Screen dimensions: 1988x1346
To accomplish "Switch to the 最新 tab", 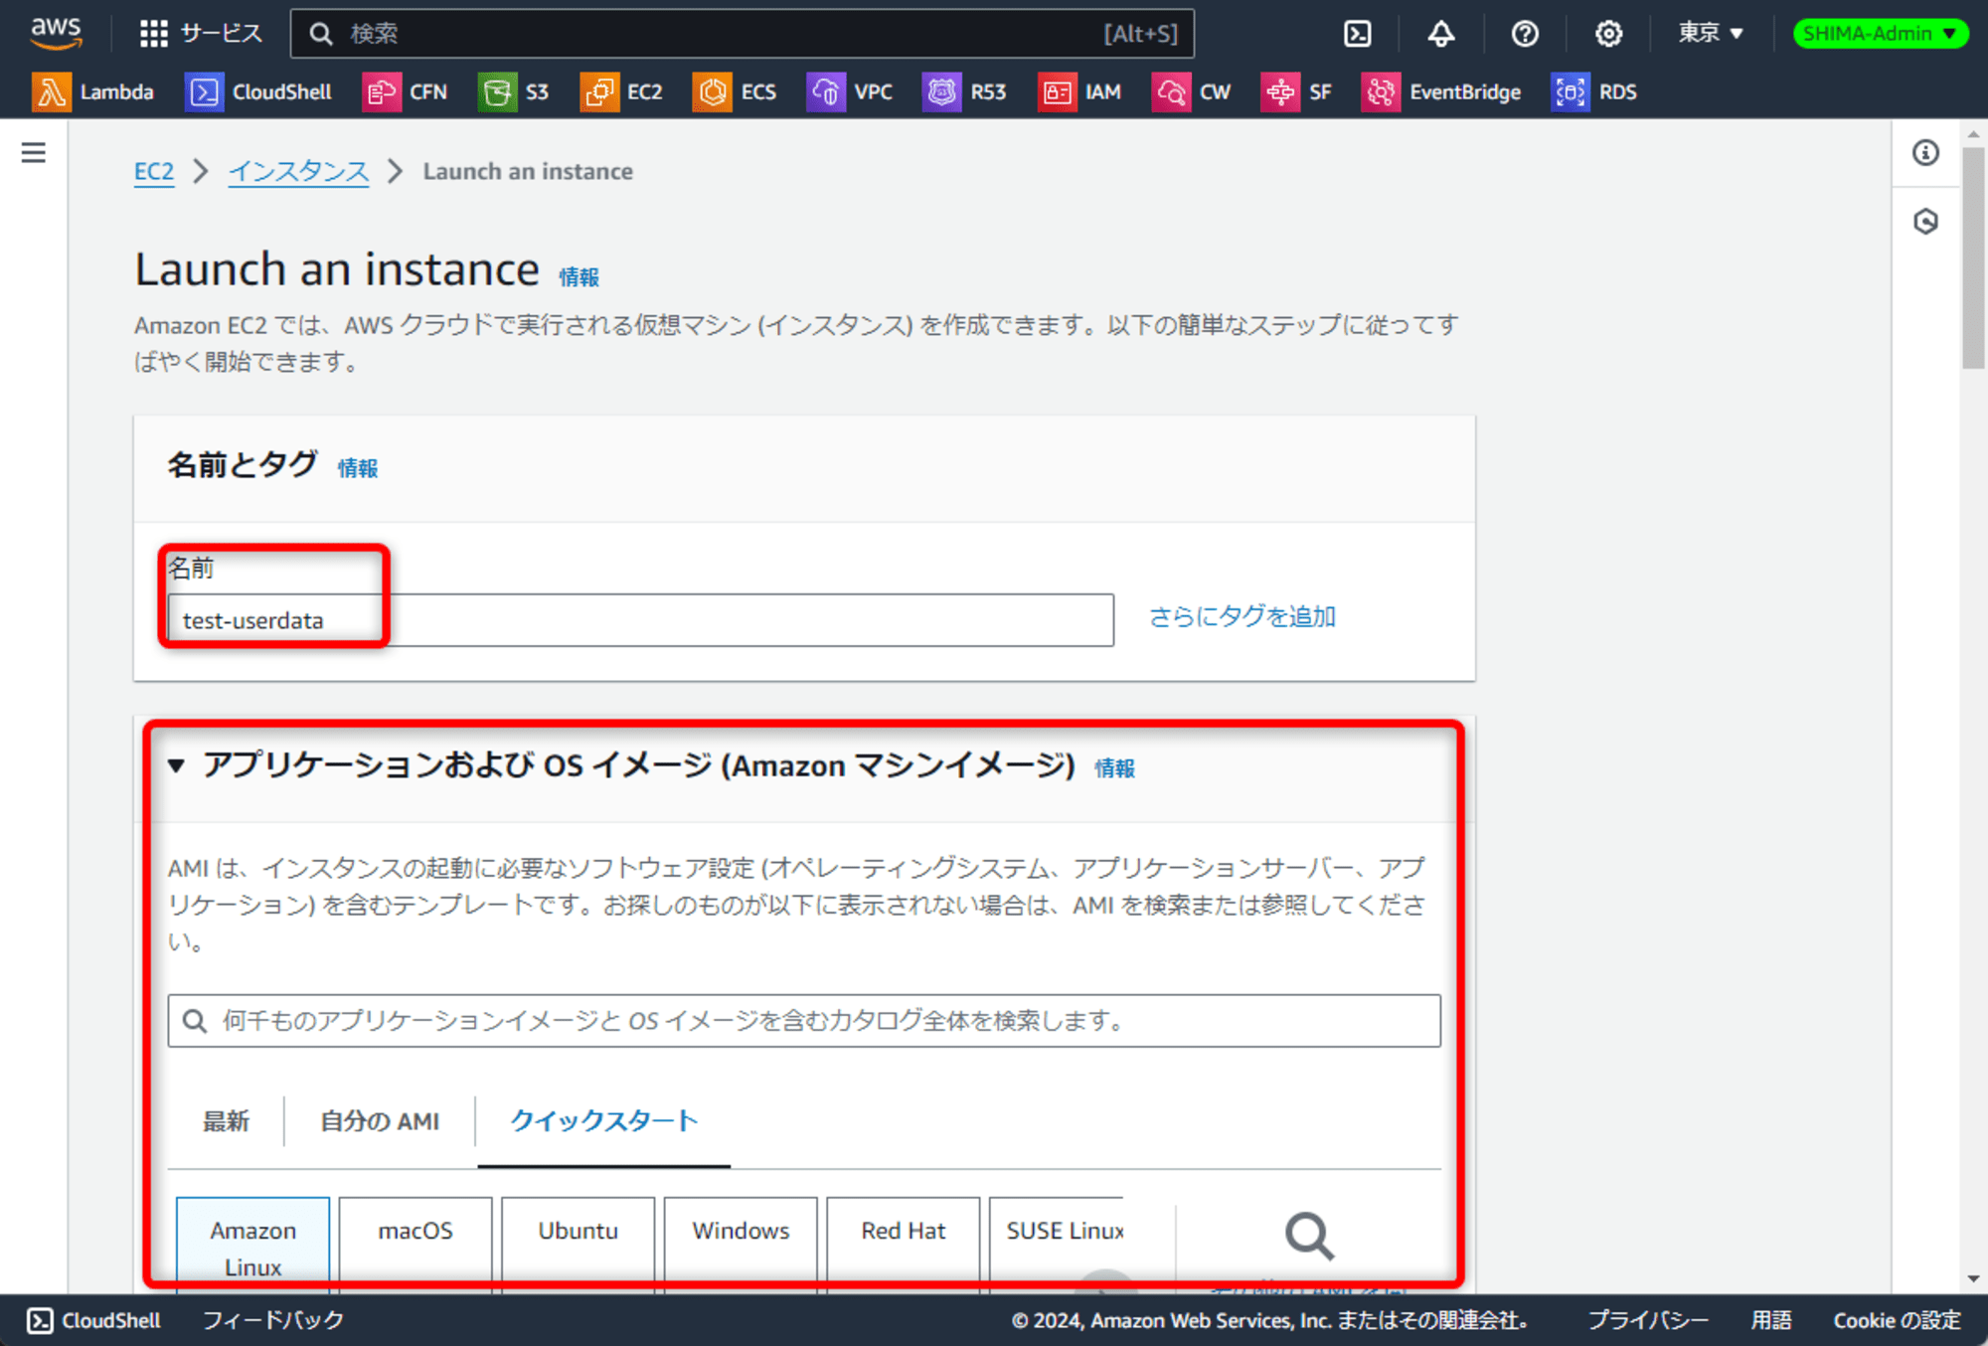I will (226, 1121).
